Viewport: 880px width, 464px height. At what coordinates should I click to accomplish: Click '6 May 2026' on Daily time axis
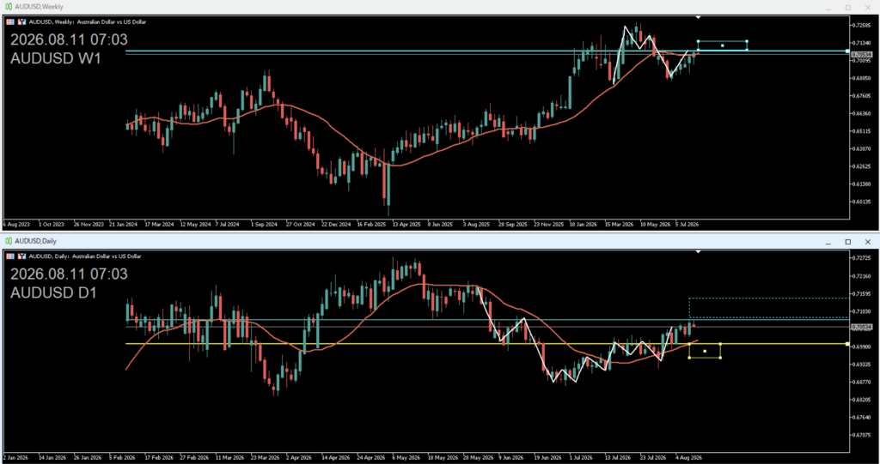point(406,458)
